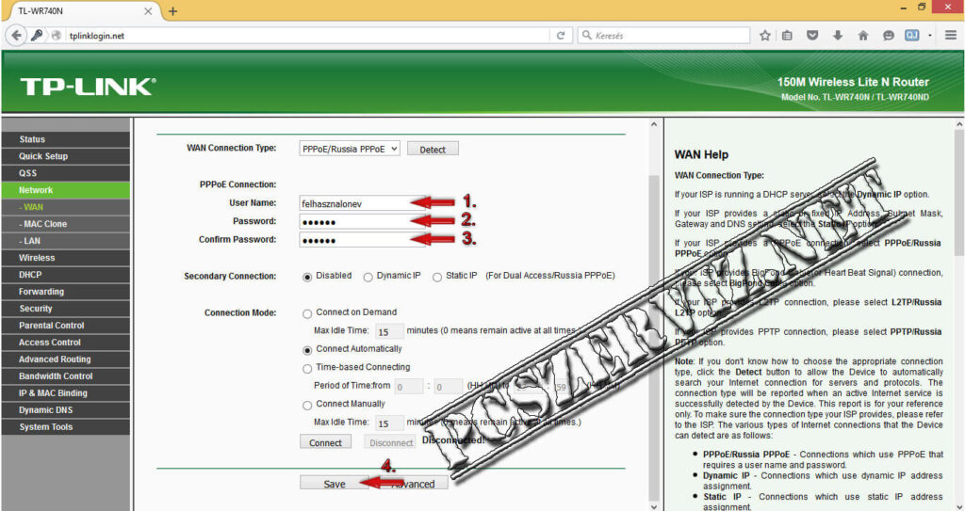965x511 pixels.
Task: Open the bookmarks list clipboard icon
Action: click(787, 36)
